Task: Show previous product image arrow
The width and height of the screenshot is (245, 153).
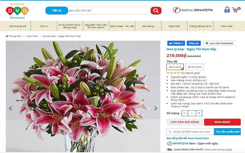Action: [10, 108]
